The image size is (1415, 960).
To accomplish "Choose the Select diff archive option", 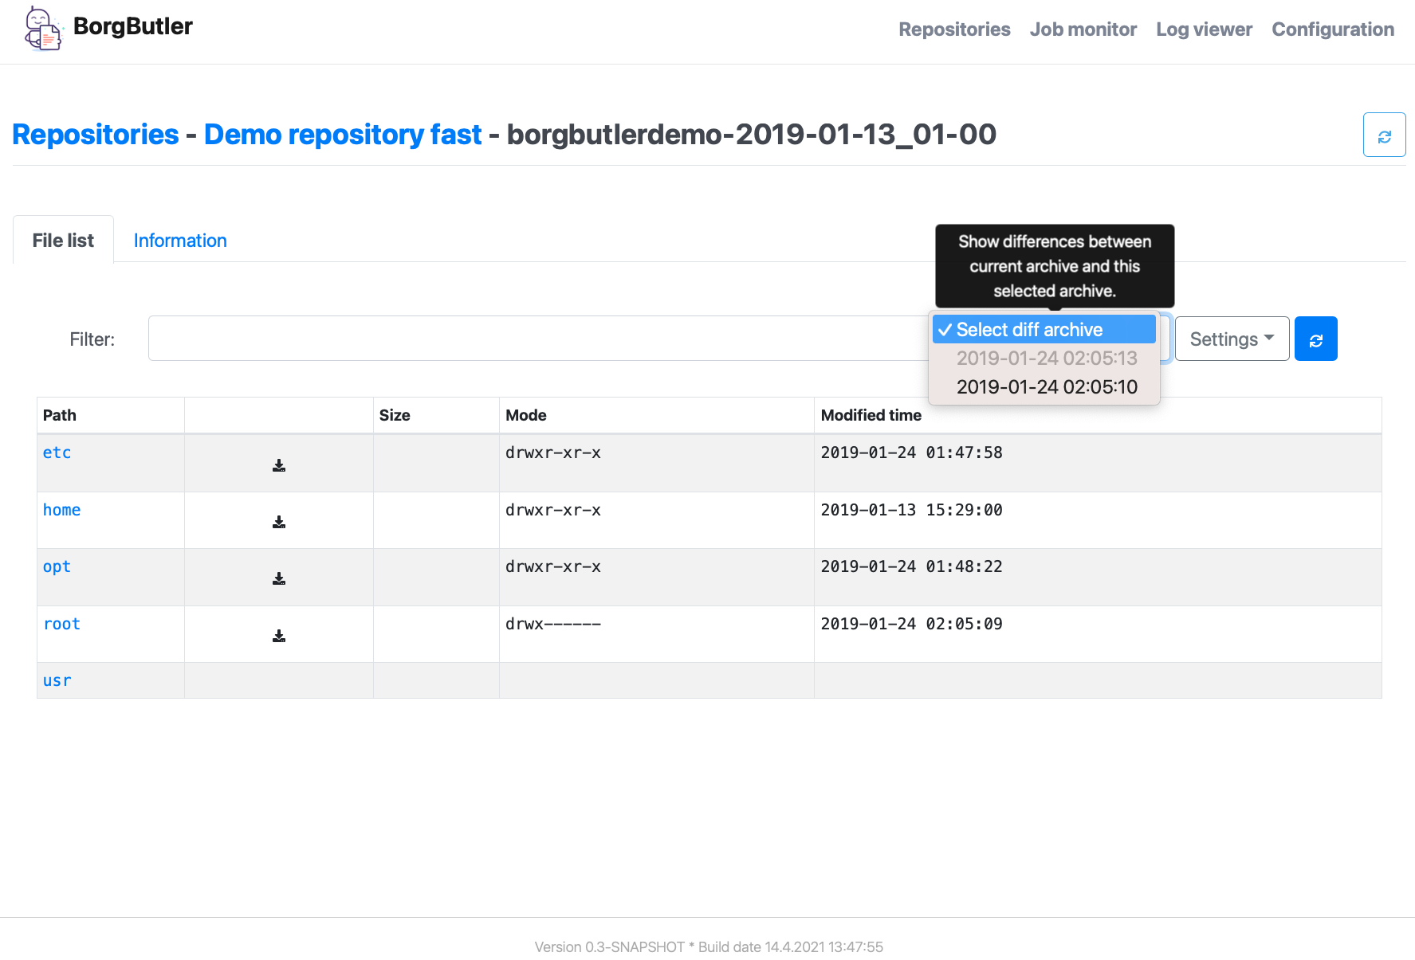I will click(x=1044, y=330).
